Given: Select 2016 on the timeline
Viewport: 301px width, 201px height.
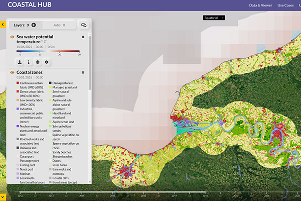Looking at the screenshot, I should pos(143,195).
